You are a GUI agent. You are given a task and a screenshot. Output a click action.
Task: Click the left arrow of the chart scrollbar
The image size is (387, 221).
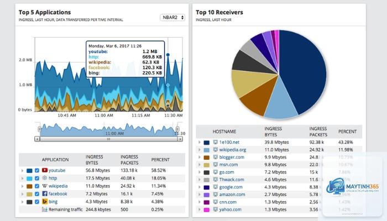pyautogui.click(x=37, y=139)
